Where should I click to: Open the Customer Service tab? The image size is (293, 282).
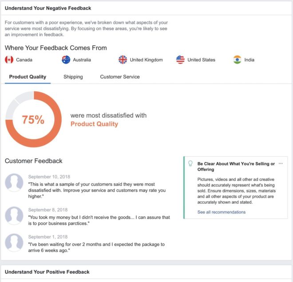tap(120, 77)
